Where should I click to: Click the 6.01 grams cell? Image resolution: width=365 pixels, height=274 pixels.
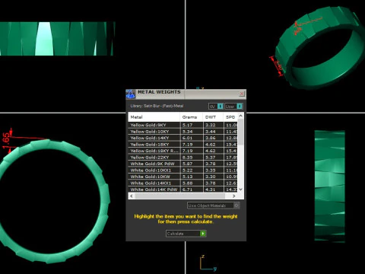[x=192, y=138]
